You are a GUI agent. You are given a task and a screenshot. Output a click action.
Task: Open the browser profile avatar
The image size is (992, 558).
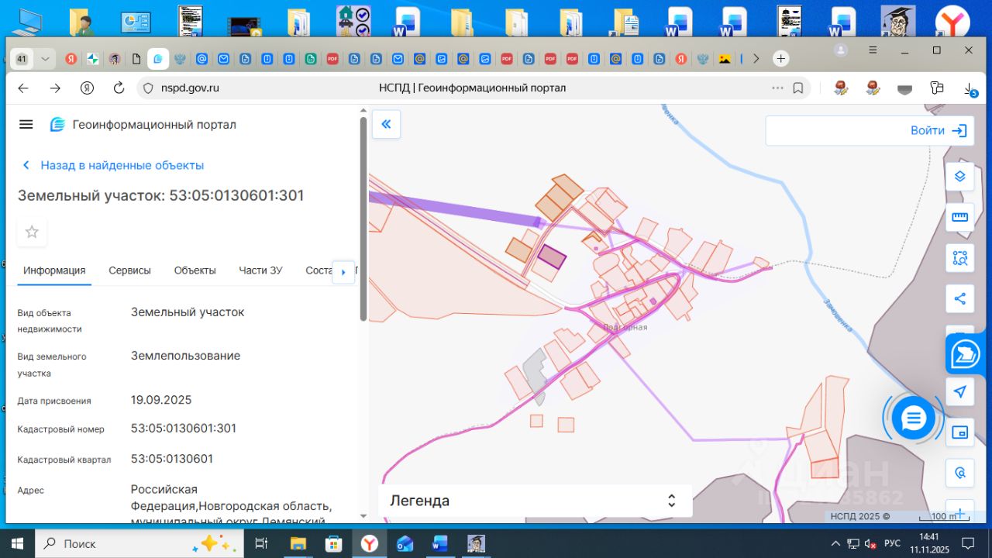pyautogui.click(x=841, y=50)
